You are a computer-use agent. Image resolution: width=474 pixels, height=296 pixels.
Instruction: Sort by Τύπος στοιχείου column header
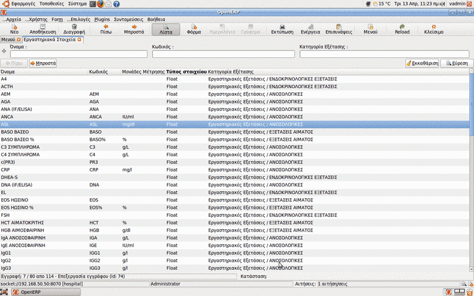[187, 72]
